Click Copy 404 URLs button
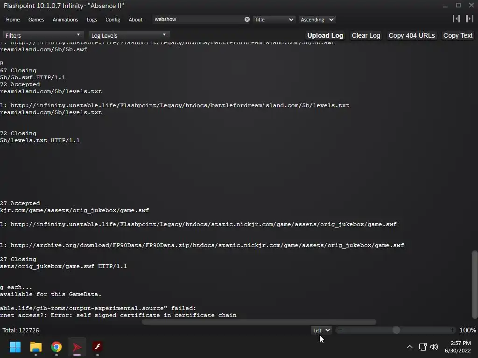This screenshot has width=478, height=358. click(x=412, y=35)
